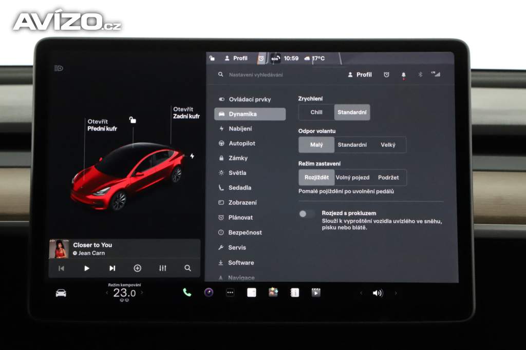The width and height of the screenshot is (526, 350).
Task: Select Chill acceleration mode
Action: pyautogui.click(x=316, y=112)
